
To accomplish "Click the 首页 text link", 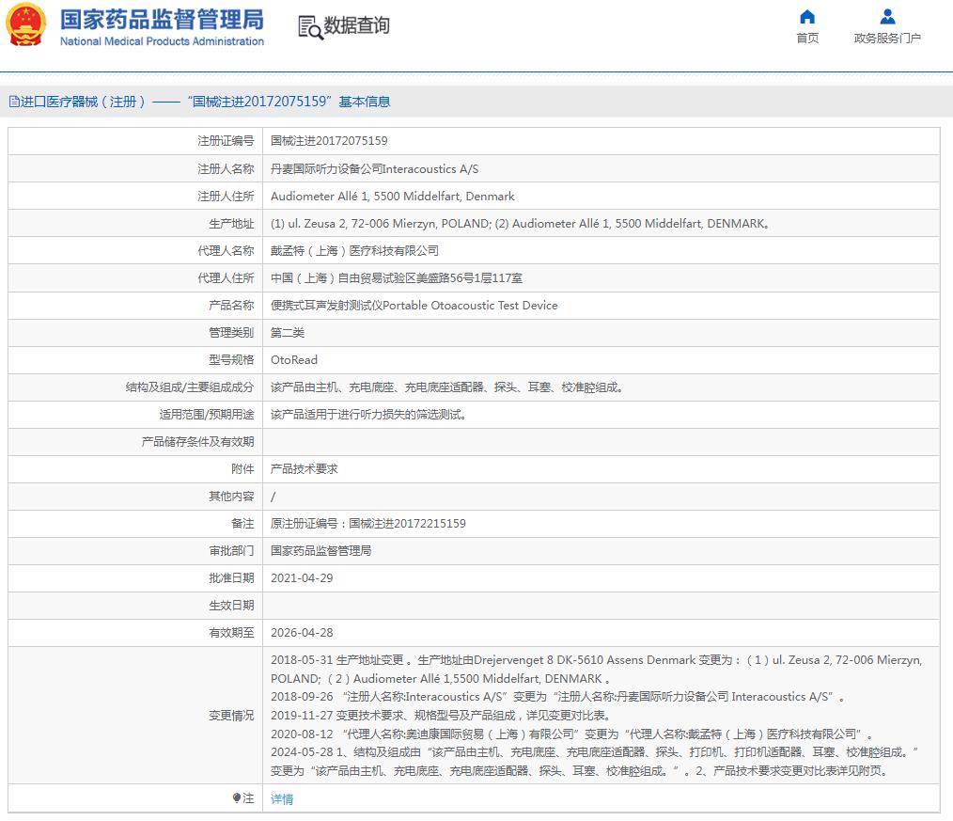I will 807,39.
